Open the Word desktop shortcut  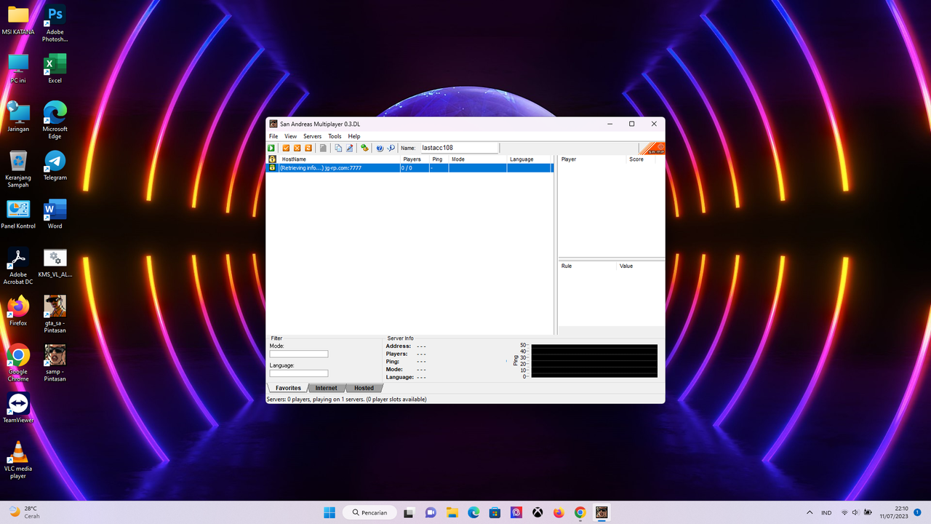point(55,214)
